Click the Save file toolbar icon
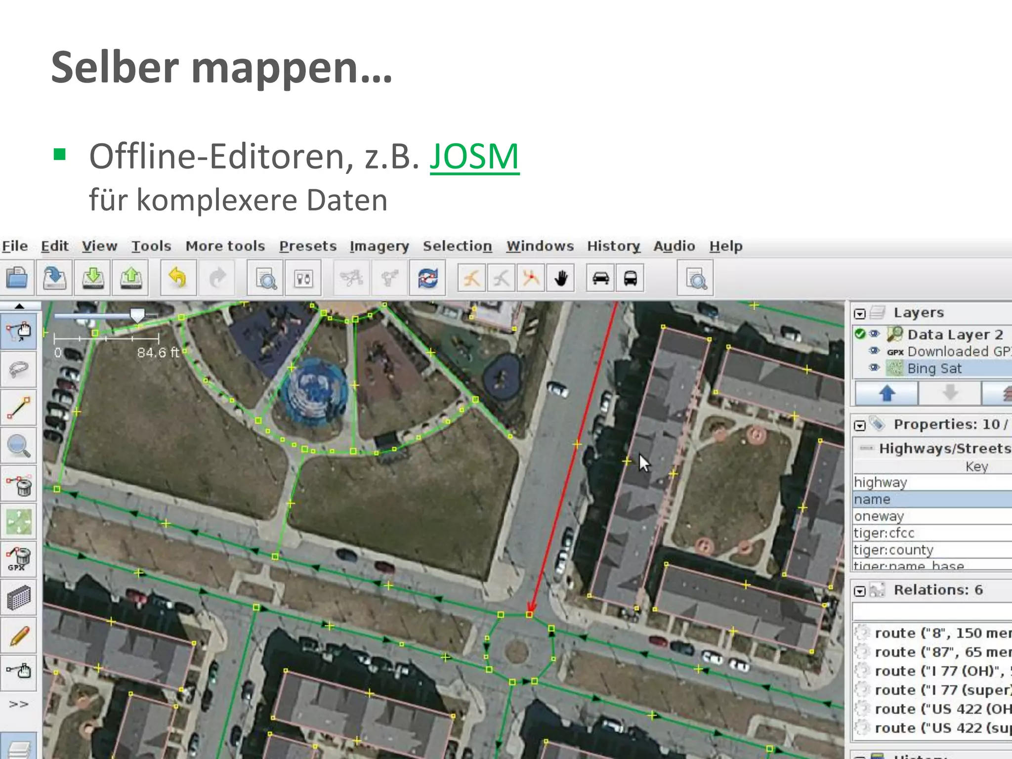 click(x=55, y=278)
